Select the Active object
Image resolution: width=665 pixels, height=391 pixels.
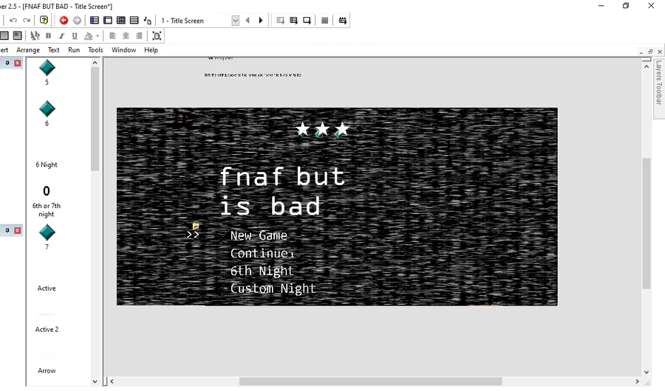[47, 288]
